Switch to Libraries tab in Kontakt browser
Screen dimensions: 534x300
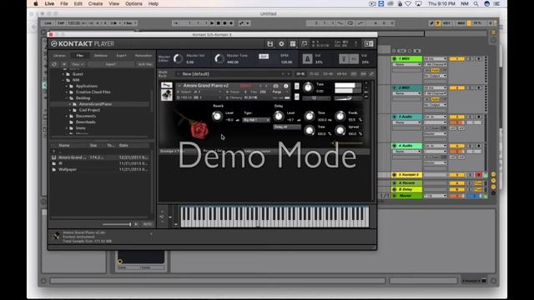click(x=59, y=56)
